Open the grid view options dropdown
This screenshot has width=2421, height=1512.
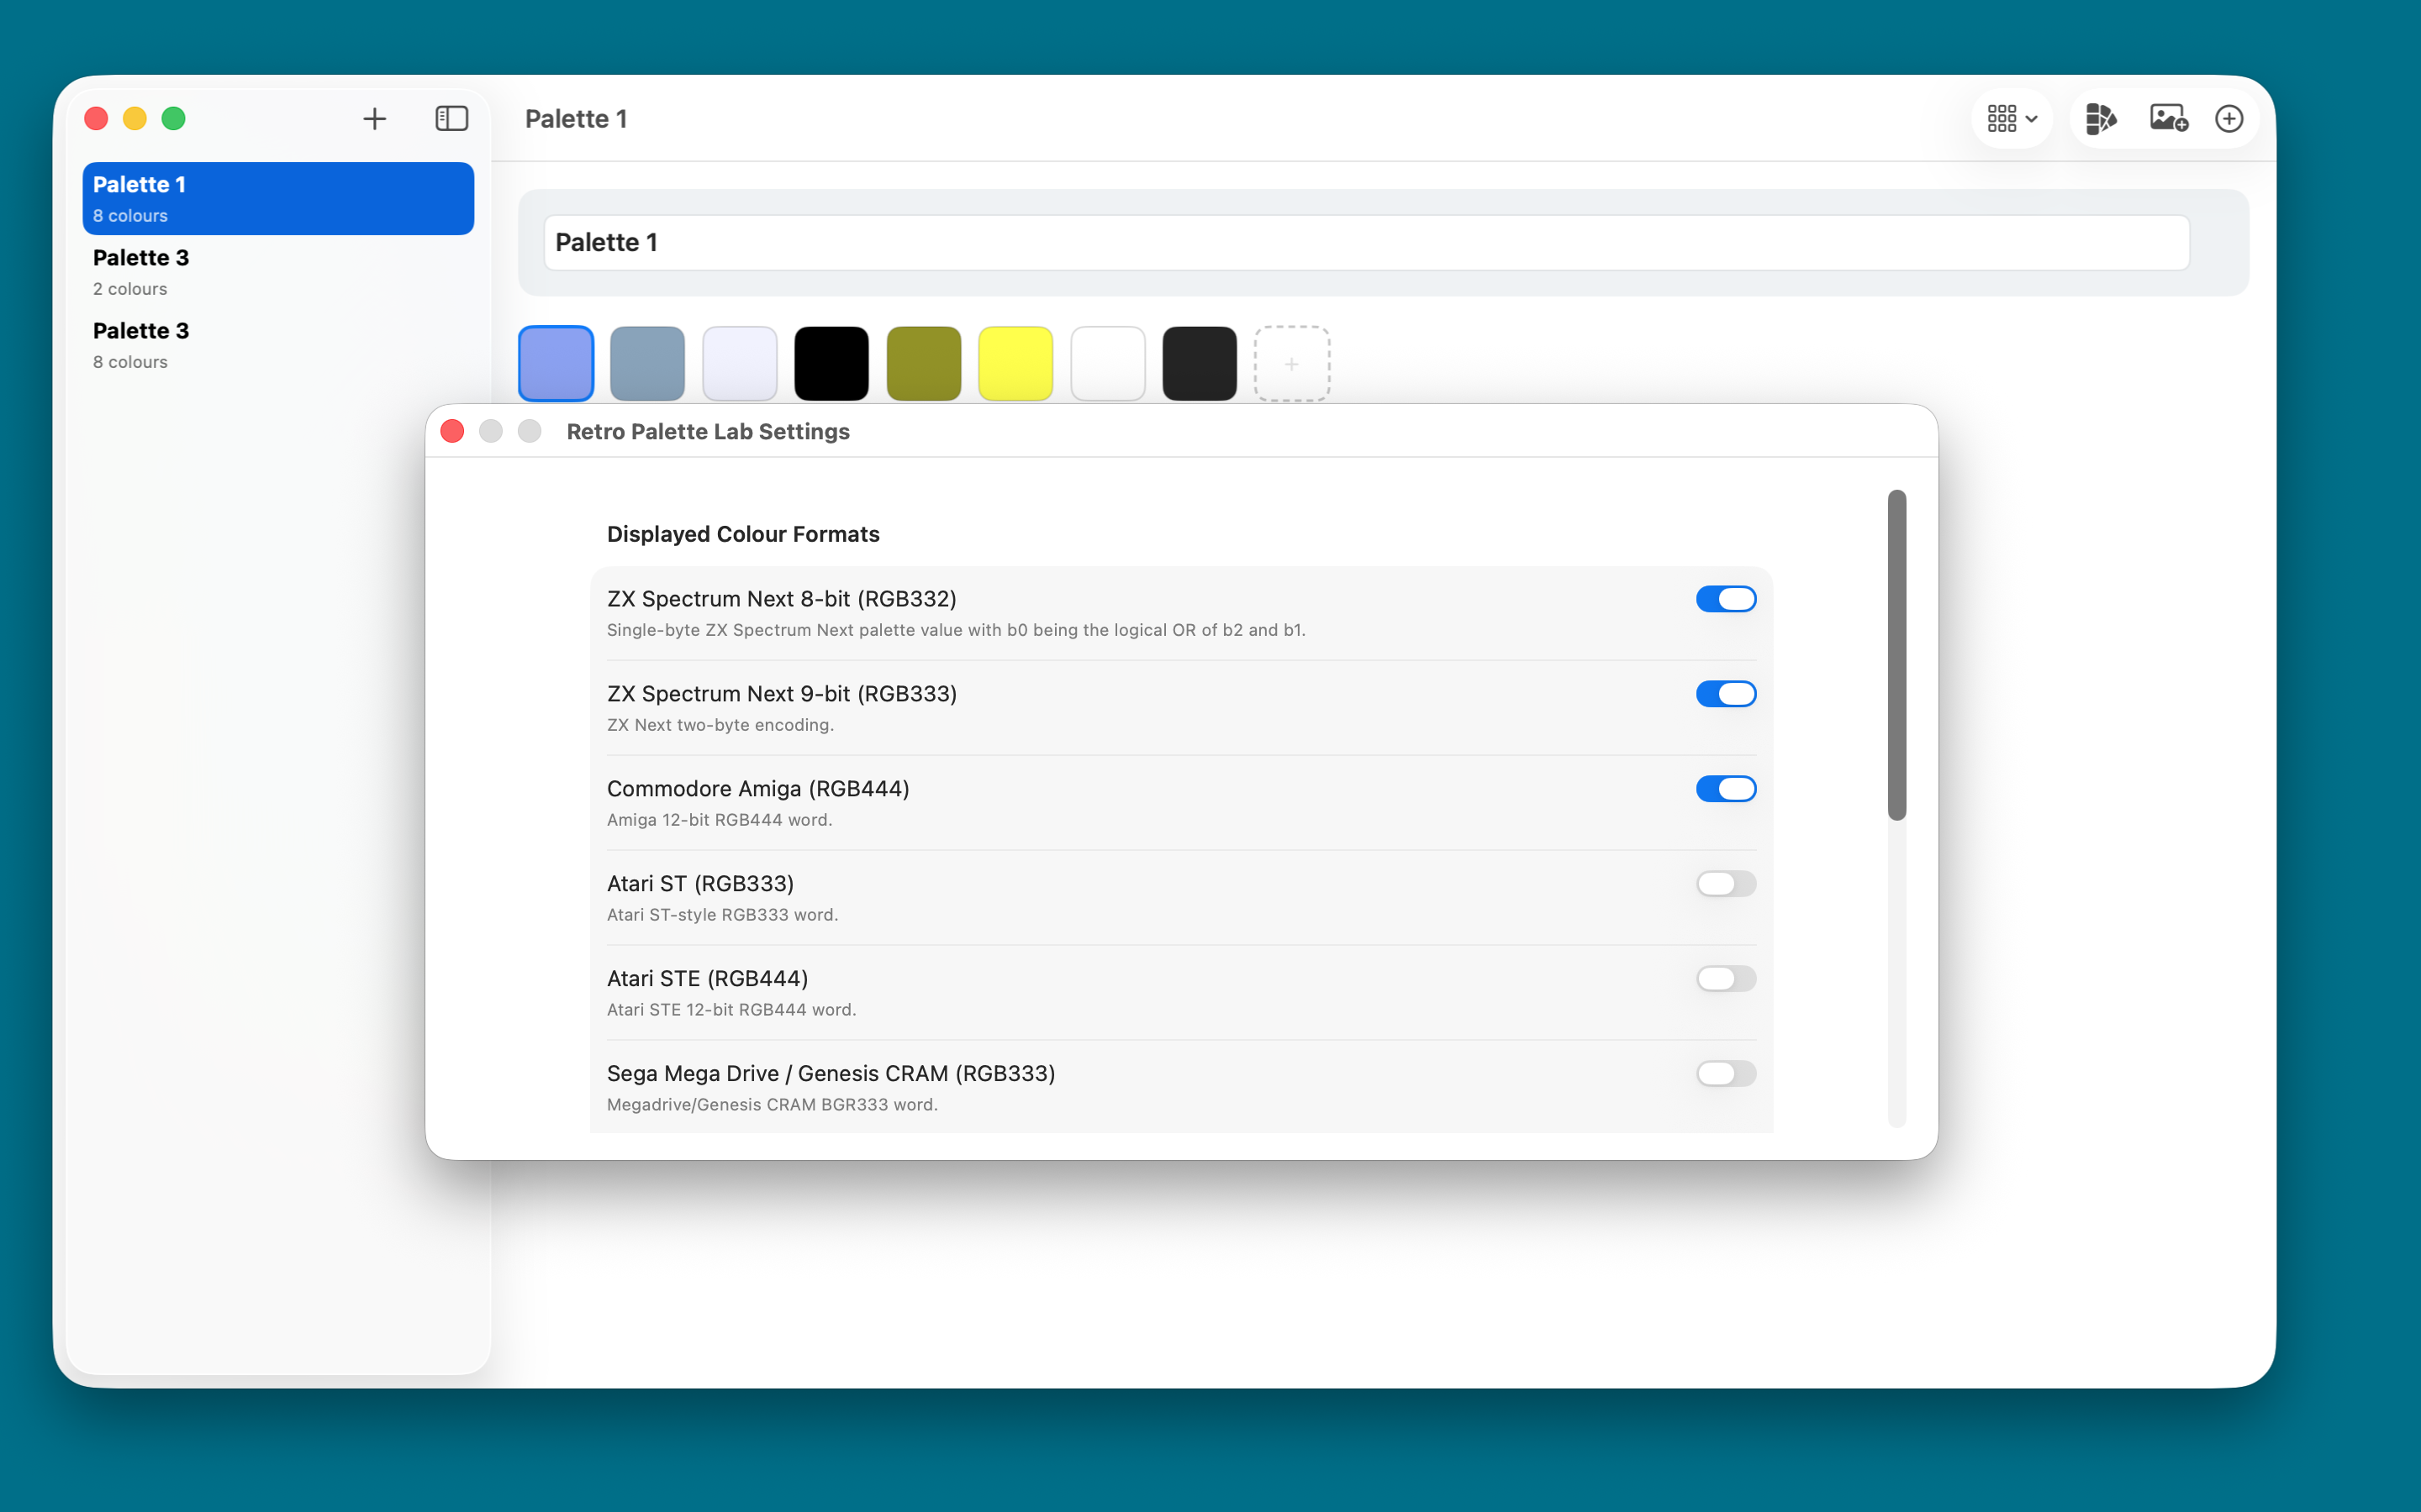tap(2012, 119)
